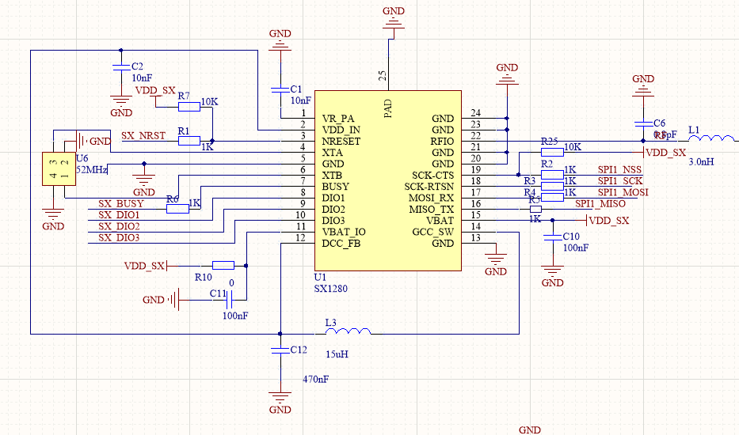Click the SCK-RTSN pin name
Viewport: 739px width, 435px height.
click(x=429, y=187)
